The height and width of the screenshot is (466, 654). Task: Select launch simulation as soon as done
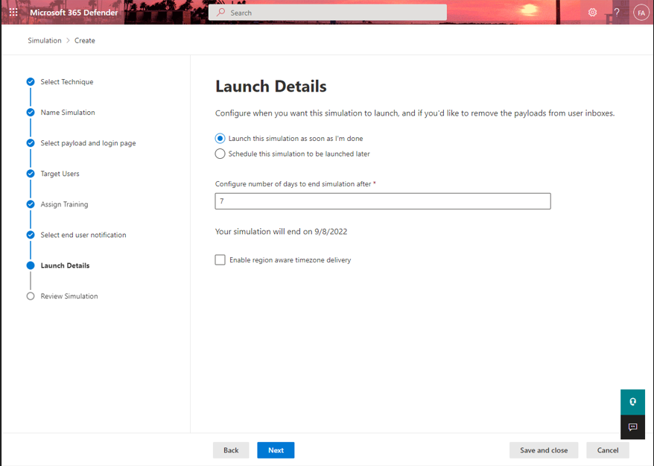[x=220, y=138]
